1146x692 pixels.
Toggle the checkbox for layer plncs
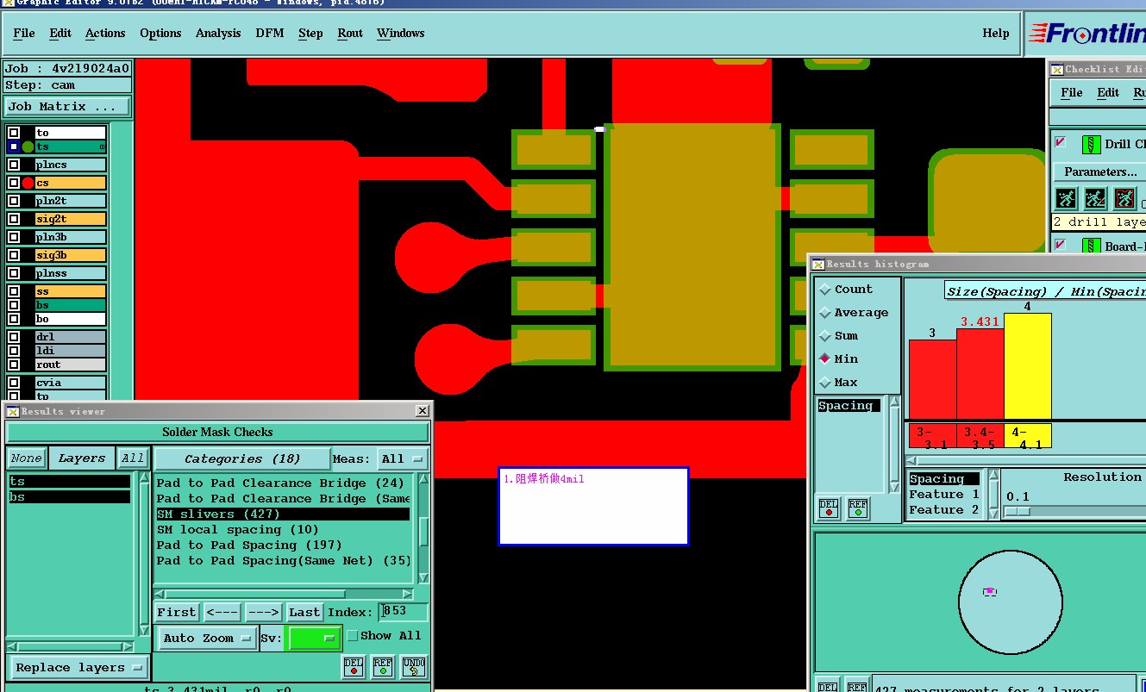14,165
